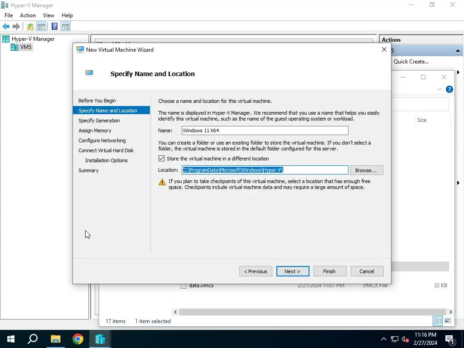Open the File menu
The height and width of the screenshot is (348, 464).
[9, 15]
